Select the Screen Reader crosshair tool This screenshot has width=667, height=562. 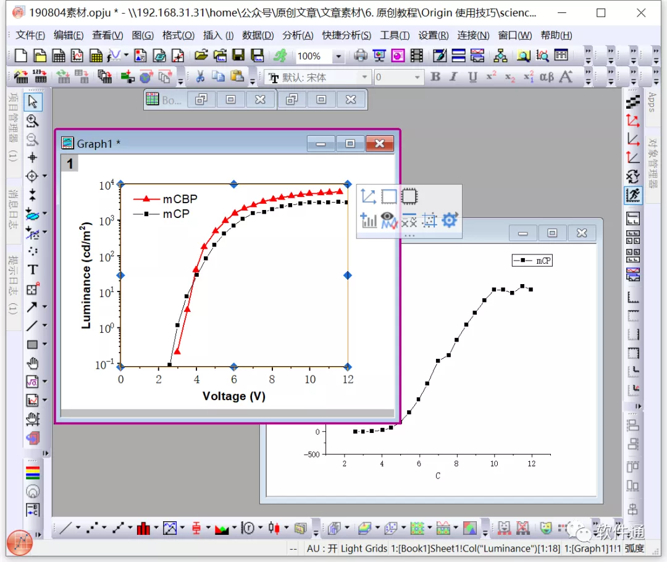(32, 158)
